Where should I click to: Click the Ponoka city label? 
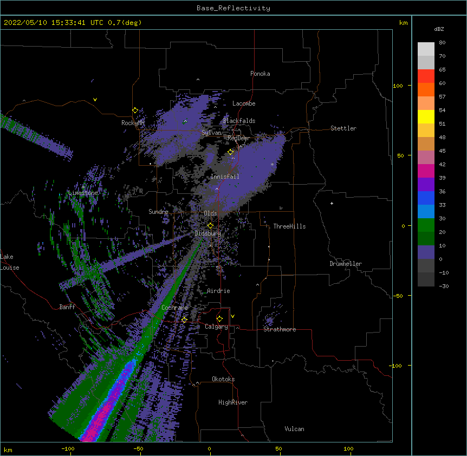[260, 74]
